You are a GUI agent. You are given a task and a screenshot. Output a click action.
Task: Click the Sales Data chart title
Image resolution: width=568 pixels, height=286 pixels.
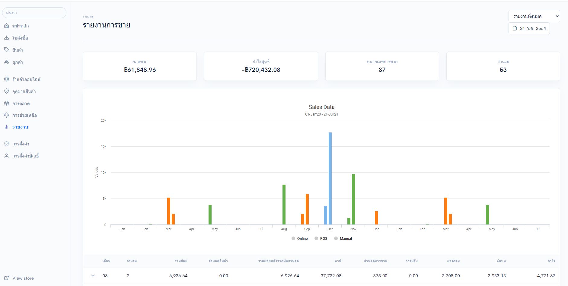point(321,107)
